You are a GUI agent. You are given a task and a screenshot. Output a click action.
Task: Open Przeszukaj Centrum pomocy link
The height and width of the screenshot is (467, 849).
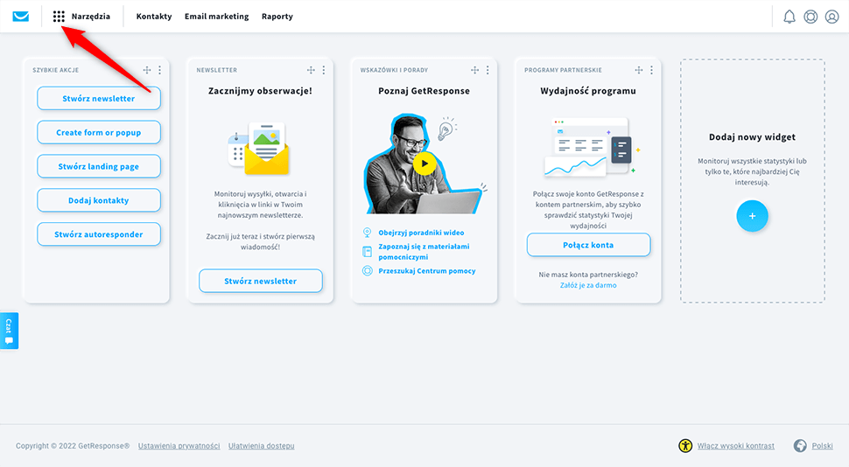(x=427, y=270)
